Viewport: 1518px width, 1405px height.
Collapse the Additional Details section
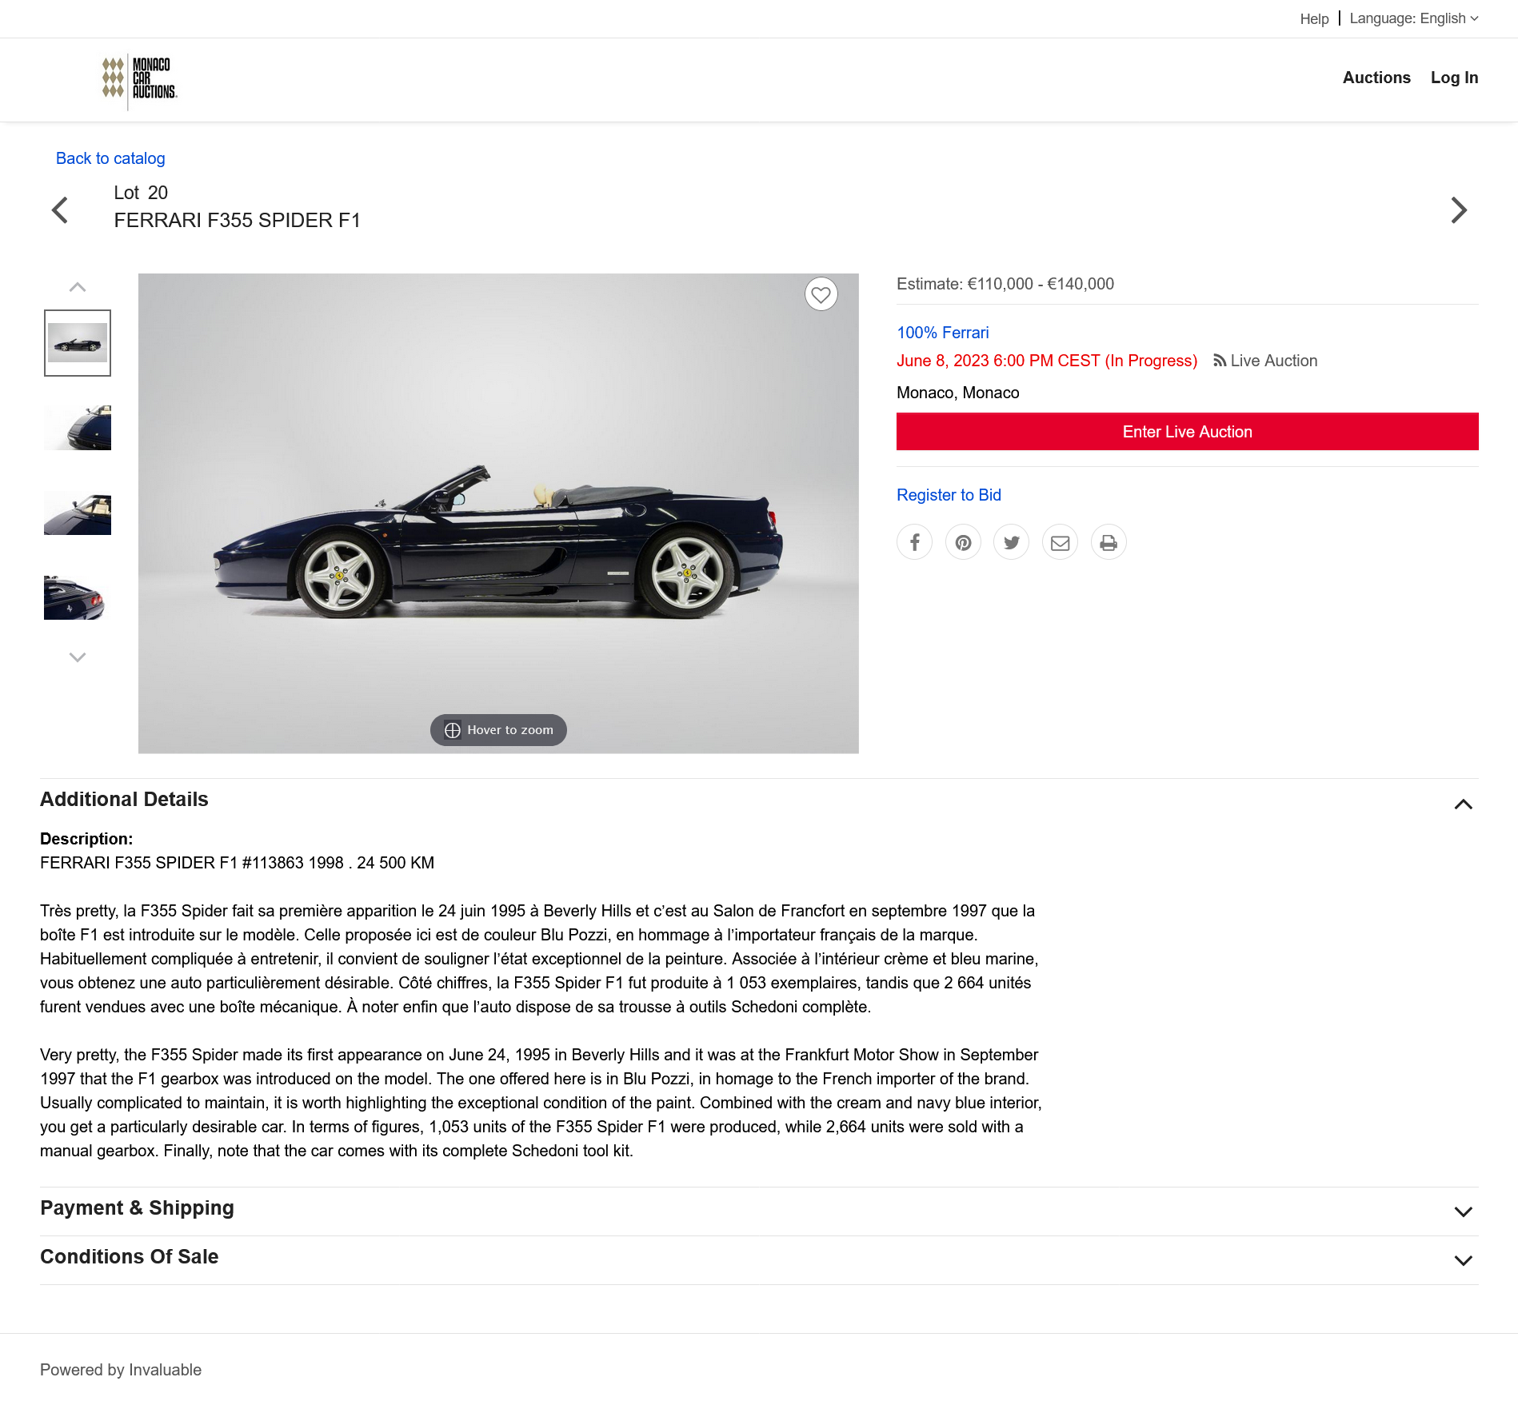[x=1463, y=804]
